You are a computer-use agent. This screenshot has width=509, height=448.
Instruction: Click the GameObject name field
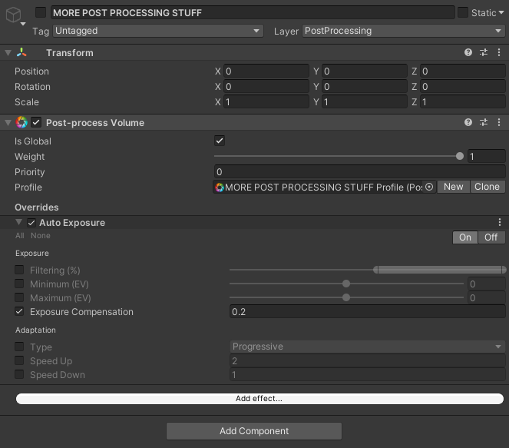coord(253,12)
